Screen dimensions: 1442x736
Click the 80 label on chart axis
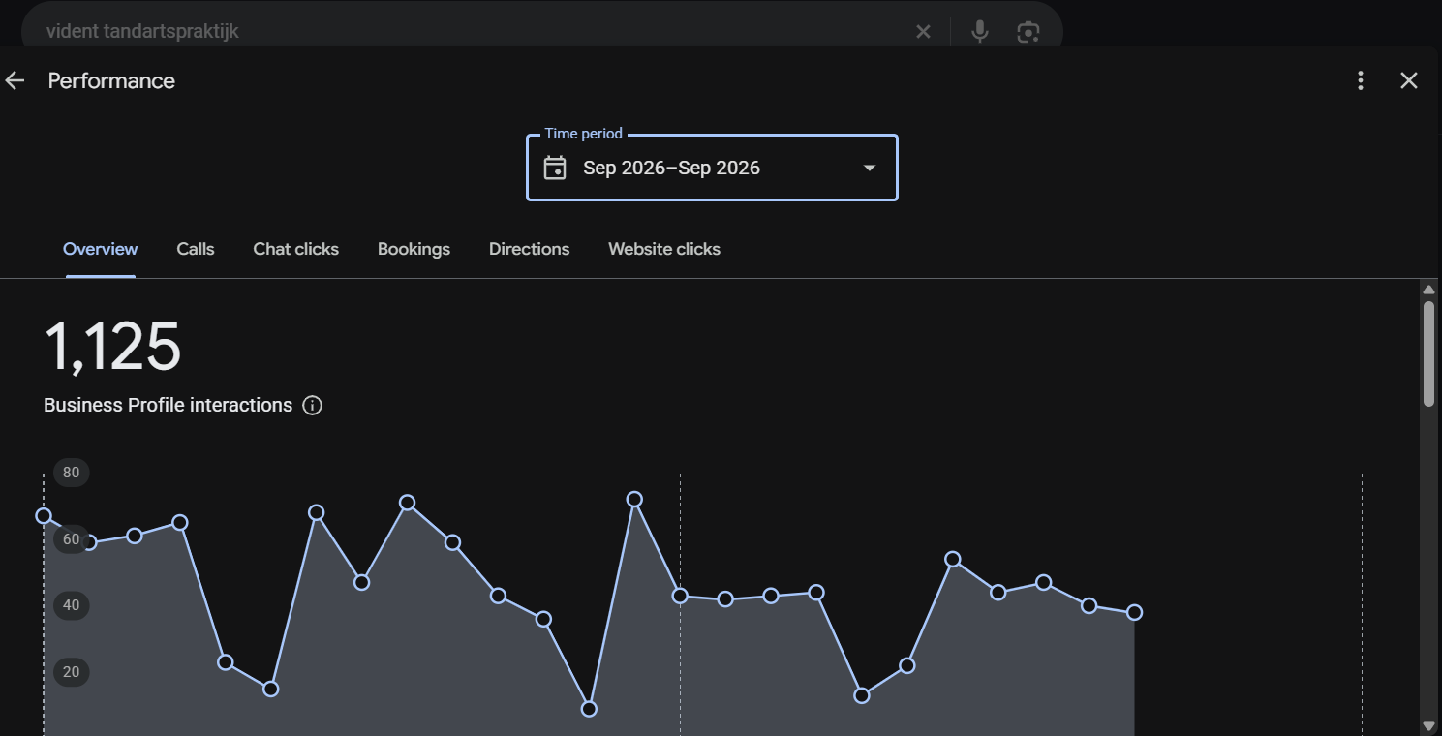coord(71,473)
